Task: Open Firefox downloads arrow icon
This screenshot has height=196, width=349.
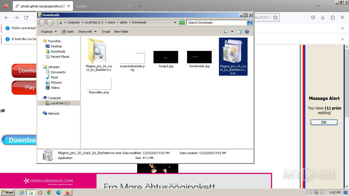Action: (x=323, y=17)
